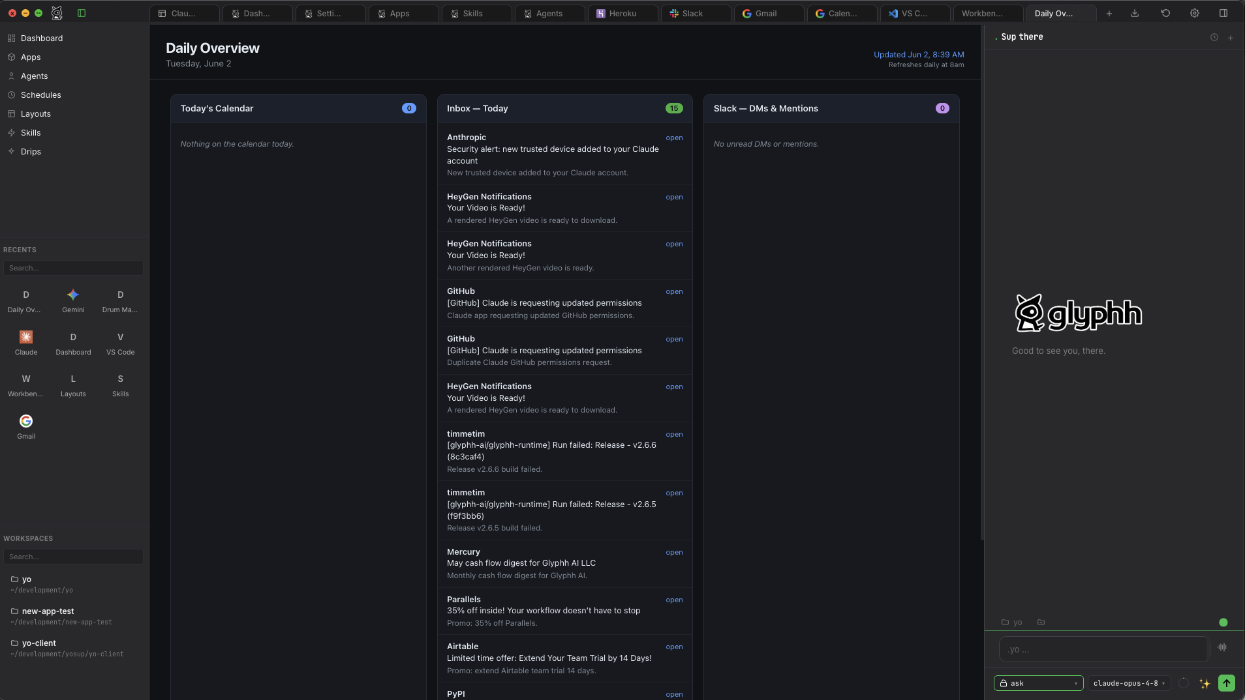
Task: Click the Updated Jun 2, 8:39 AM timestamp
Action: tap(919, 55)
